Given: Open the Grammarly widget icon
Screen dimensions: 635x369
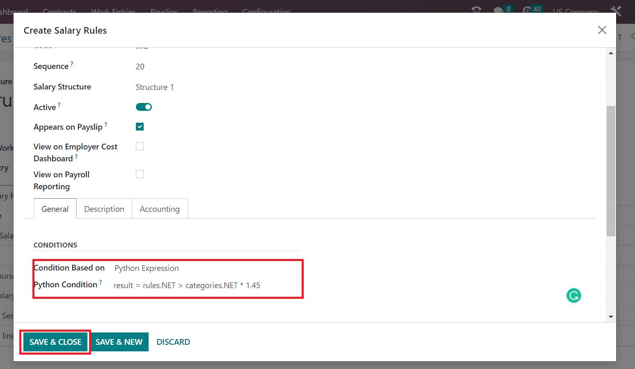Looking at the screenshot, I should tap(573, 296).
